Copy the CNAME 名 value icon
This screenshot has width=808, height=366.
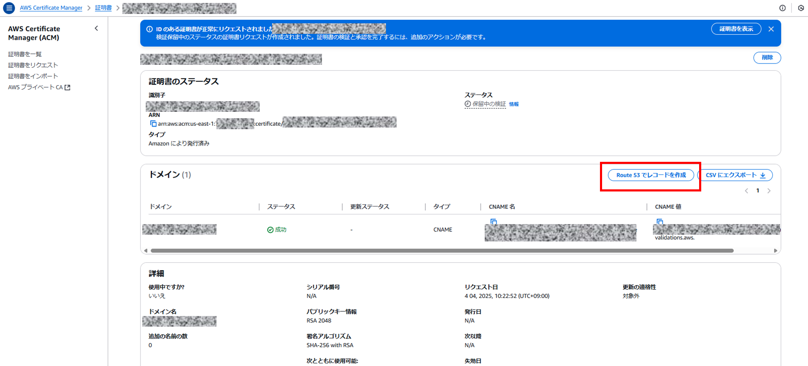[494, 222]
